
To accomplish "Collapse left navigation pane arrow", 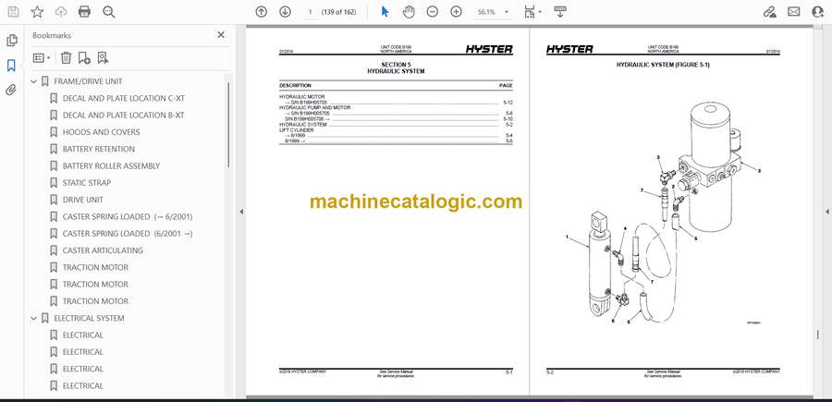I will [241, 212].
